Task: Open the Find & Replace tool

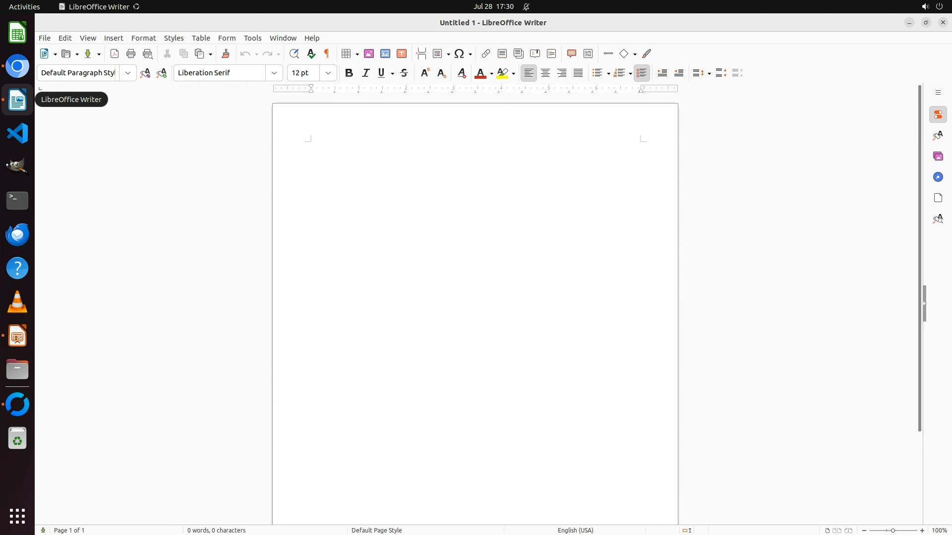Action: (294, 54)
